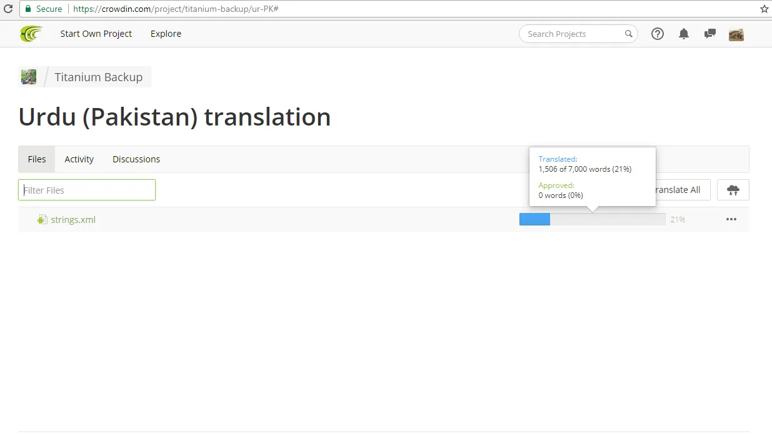
Task: Switch to the Activity tab
Action: coord(79,159)
